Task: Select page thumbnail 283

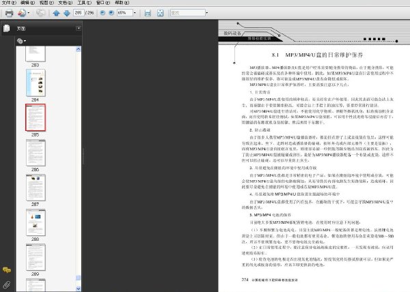Action: tap(36, 54)
